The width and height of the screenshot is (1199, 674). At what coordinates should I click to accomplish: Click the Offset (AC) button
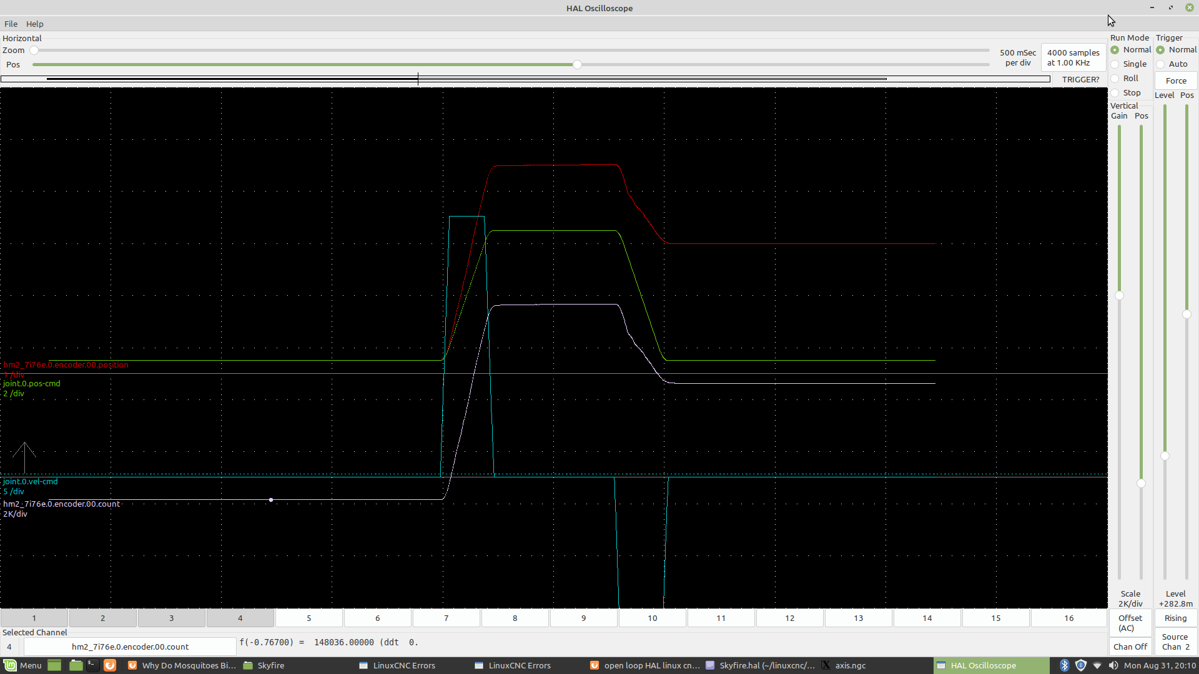pos(1130,623)
